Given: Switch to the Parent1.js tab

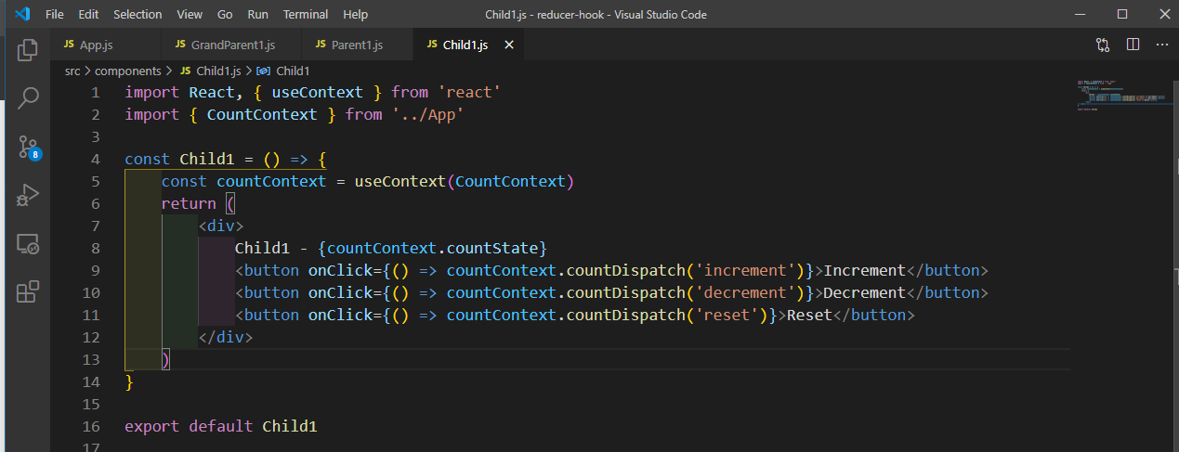Looking at the screenshot, I should (358, 45).
